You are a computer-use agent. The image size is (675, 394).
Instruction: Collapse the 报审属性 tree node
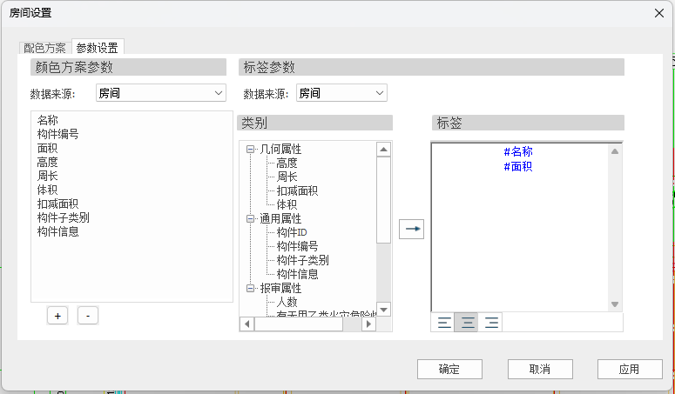(250, 288)
